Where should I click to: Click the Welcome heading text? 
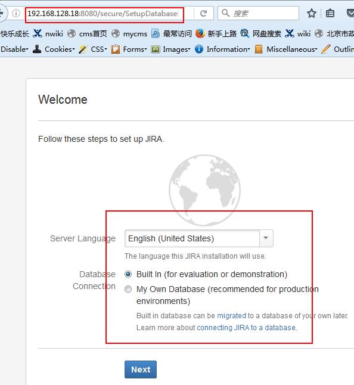[x=63, y=100]
